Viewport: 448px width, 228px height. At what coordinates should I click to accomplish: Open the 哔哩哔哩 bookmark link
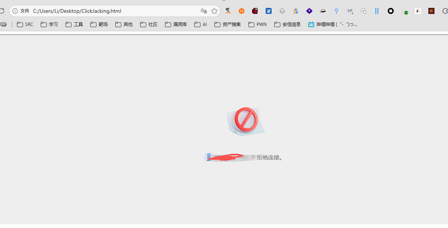pyautogui.click(x=333, y=24)
